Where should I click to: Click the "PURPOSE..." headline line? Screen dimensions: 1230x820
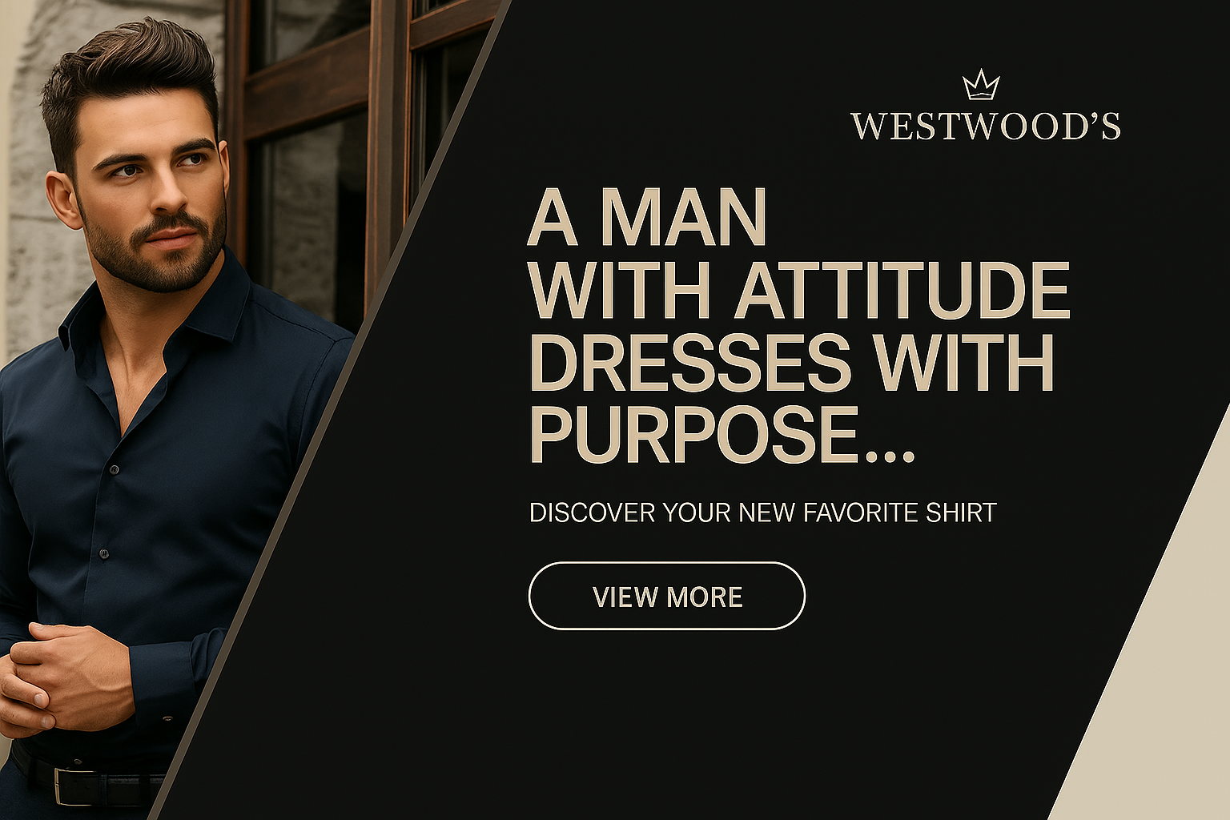click(x=722, y=435)
